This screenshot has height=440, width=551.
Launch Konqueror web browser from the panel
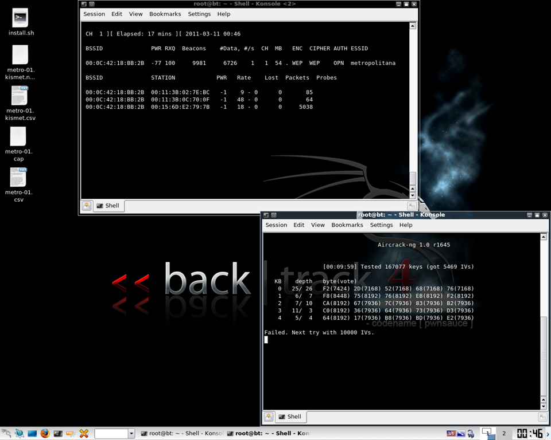click(20, 433)
